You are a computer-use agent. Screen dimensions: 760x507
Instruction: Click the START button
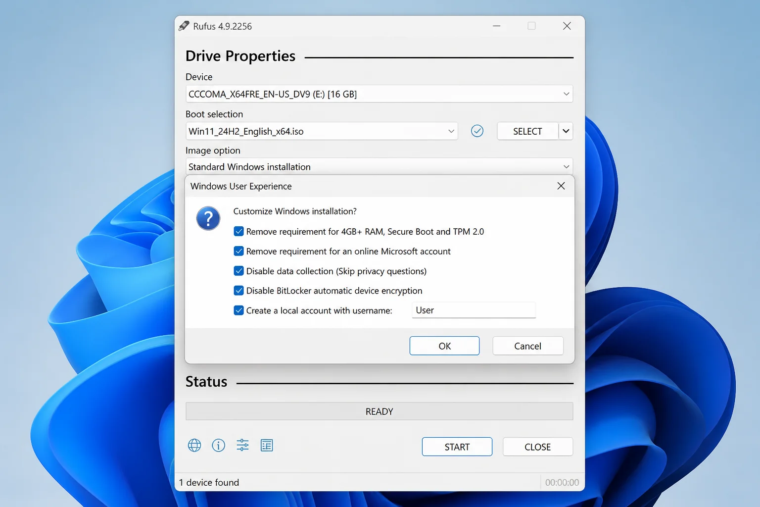pyautogui.click(x=457, y=447)
